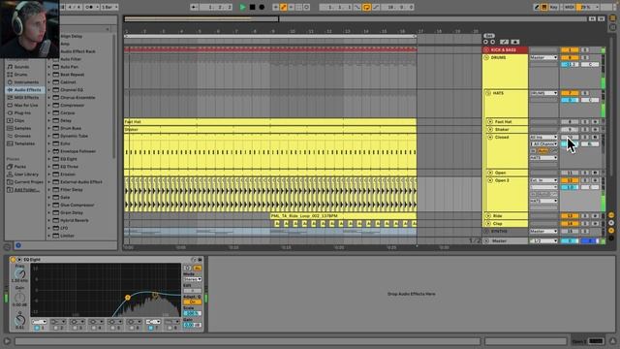Viewport: 620px width, 349px height.
Task: Open DRUMS track output Master dropdown
Action: point(543,58)
